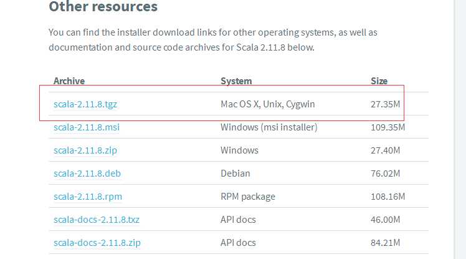Select the Size column header
This screenshot has width=466, height=259.
click(379, 81)
